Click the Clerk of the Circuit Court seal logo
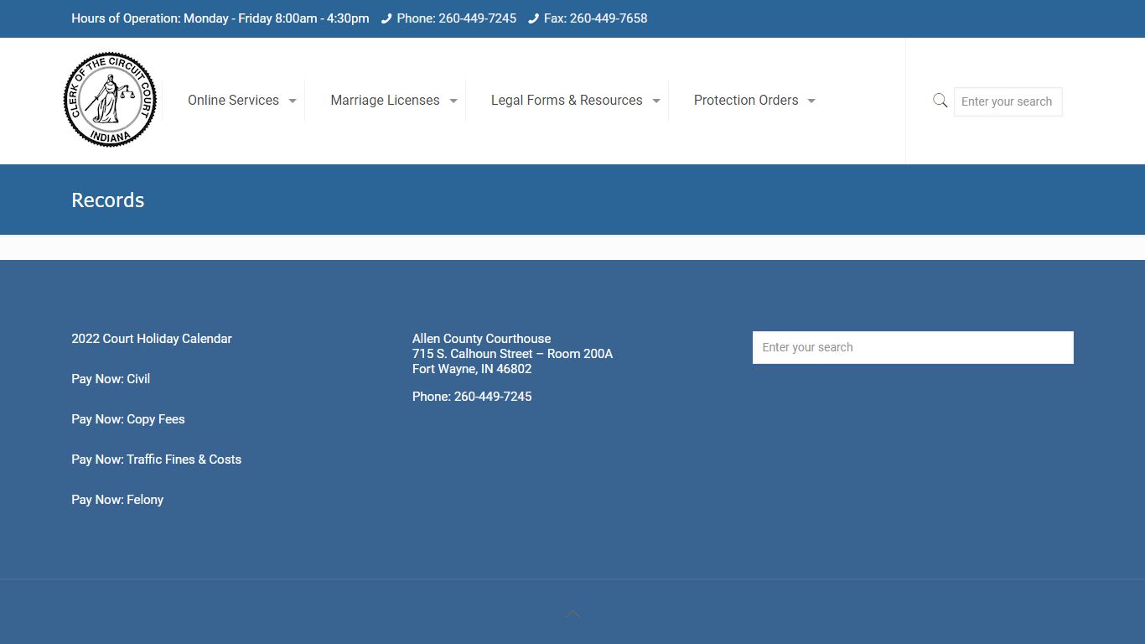Screen dimensions: 1145x644 (x=110, y=99)
